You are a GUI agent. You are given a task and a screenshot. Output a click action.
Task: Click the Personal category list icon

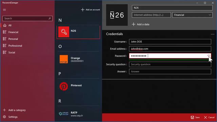pos(4,39)
